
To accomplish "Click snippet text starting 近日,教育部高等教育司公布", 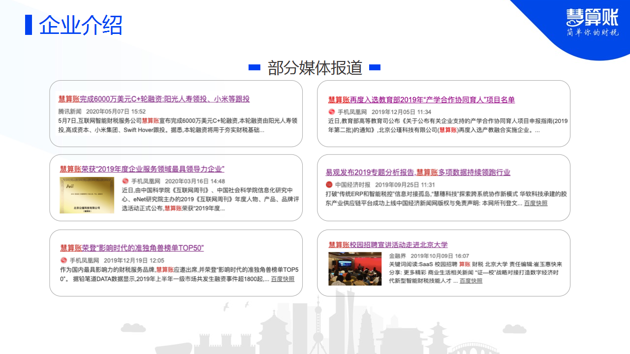I will click(448, 126).
